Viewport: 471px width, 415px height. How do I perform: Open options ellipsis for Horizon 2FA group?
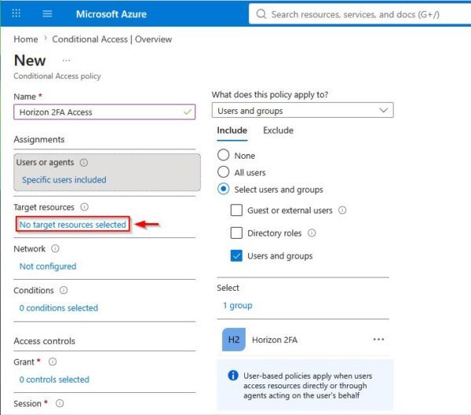[x=378, y=340]
